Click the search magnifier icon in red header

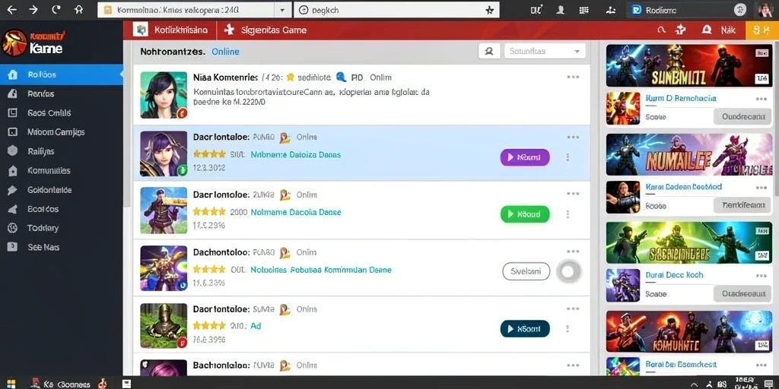661,30
